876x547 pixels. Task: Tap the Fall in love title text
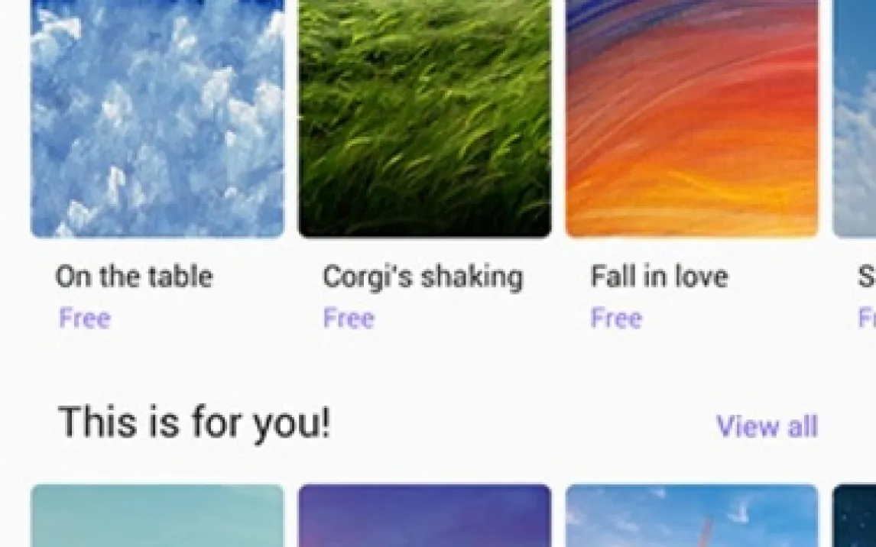659,277
